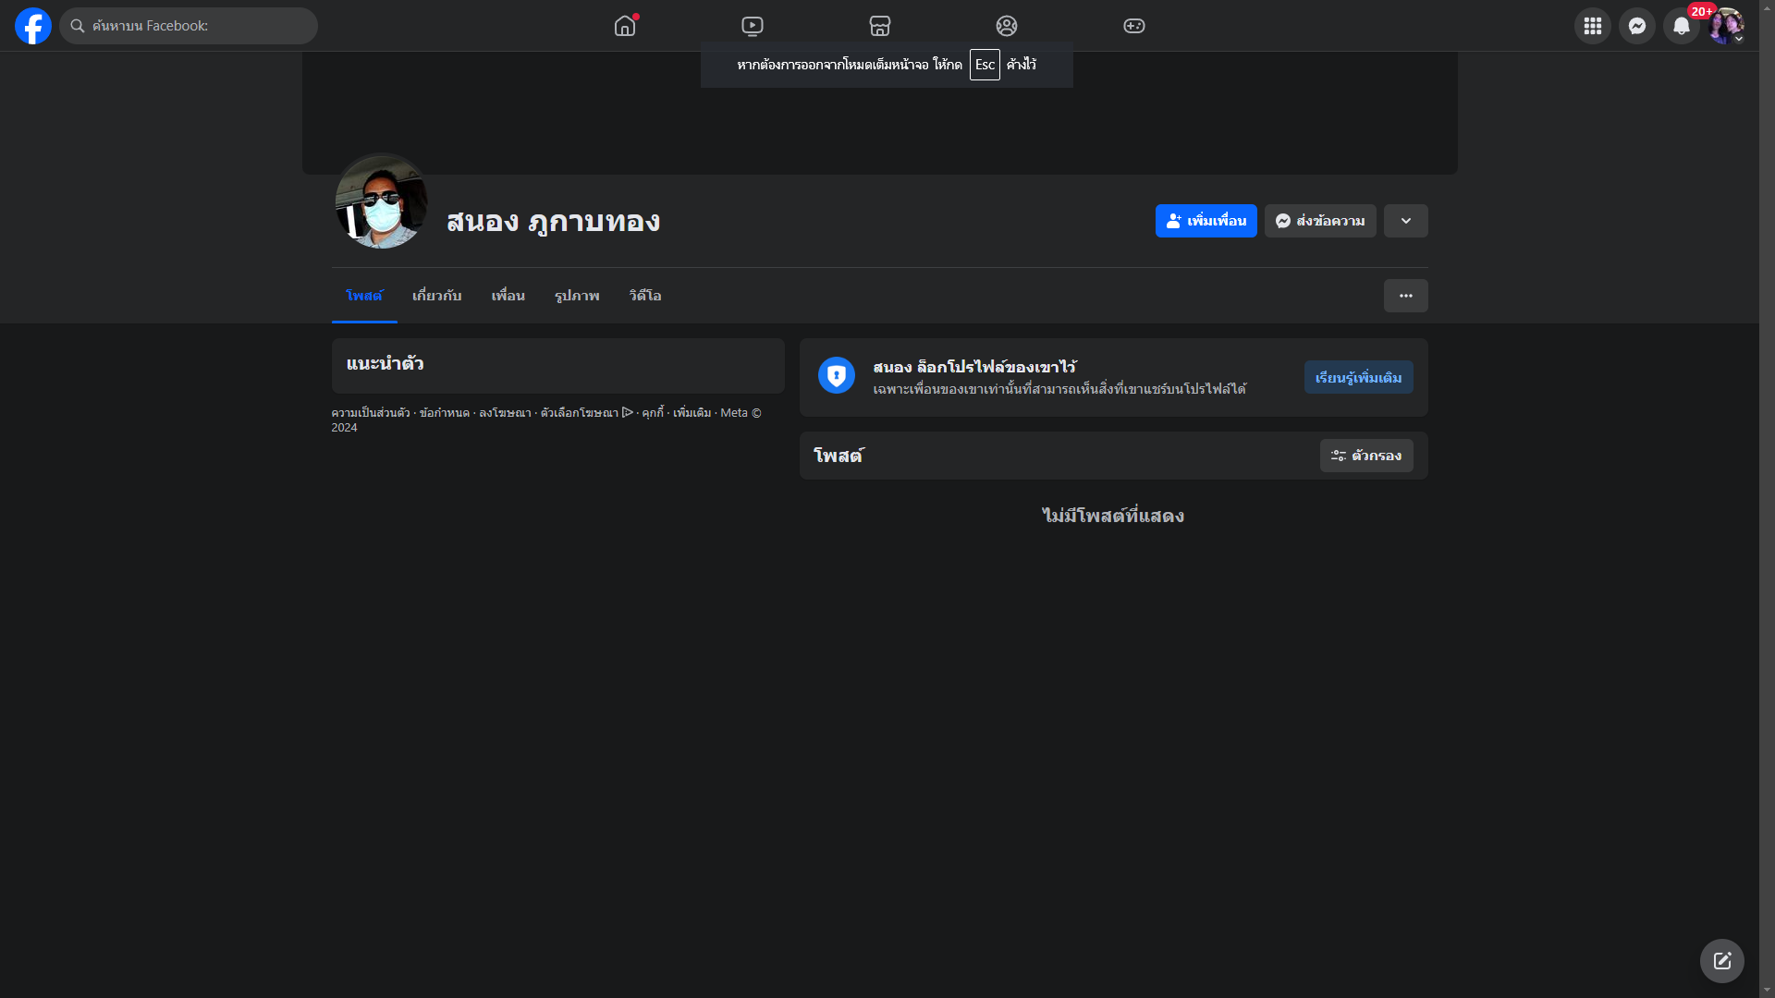This screenshot has width=1775, height=998.
Task: Expand the account avatar menu
Action: click(1725, 26)
